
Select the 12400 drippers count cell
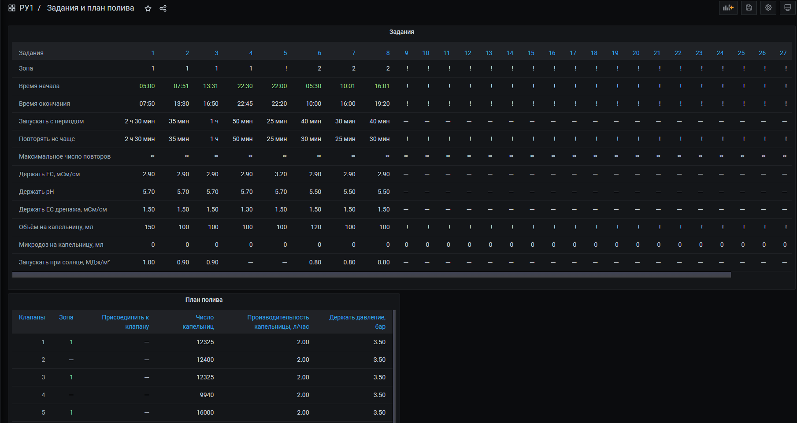click(205, 360)
